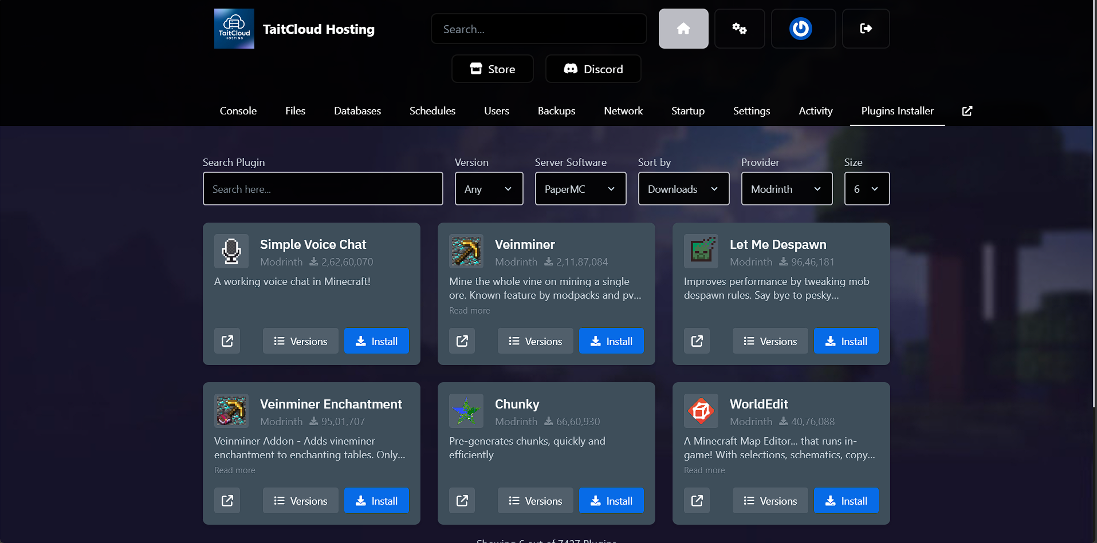Image resolution: width=1097 pixels, height=543 pixels.
Task: Open the Server Software PaperMC dropdown
Action: pyautogui.click(x=580, y=189)
